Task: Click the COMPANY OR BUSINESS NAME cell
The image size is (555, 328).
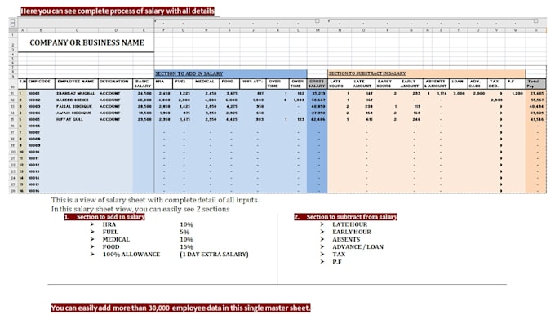Action: pos(87,42)
